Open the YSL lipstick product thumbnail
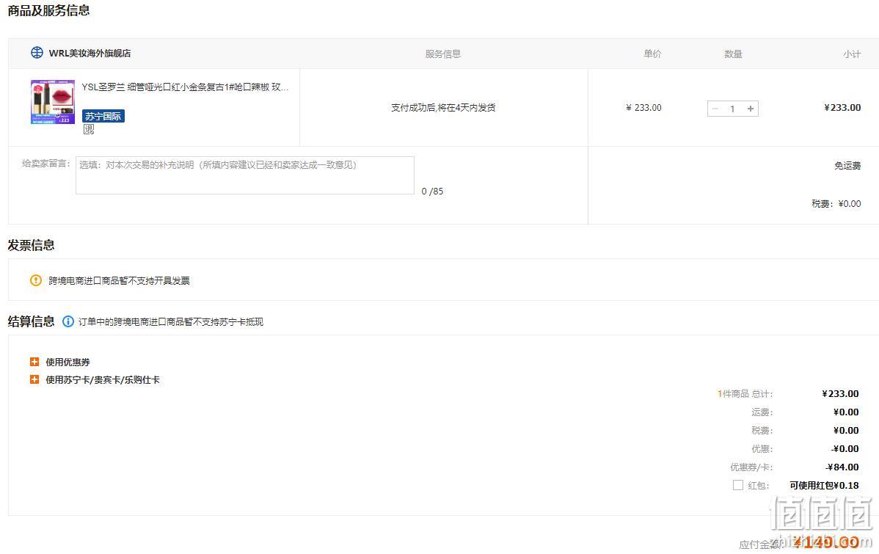Screen dimensions: 879x554 coord(53,101)
